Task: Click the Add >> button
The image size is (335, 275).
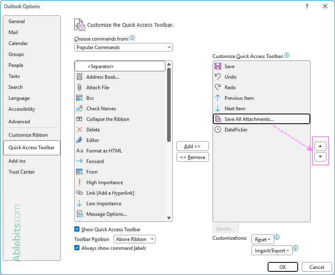Action: pos(193,146)
